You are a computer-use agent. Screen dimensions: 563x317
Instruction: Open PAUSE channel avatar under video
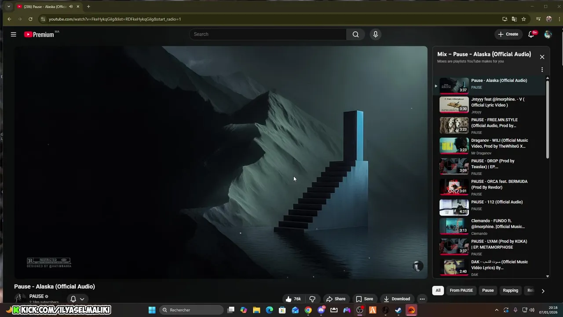point(19,299)
